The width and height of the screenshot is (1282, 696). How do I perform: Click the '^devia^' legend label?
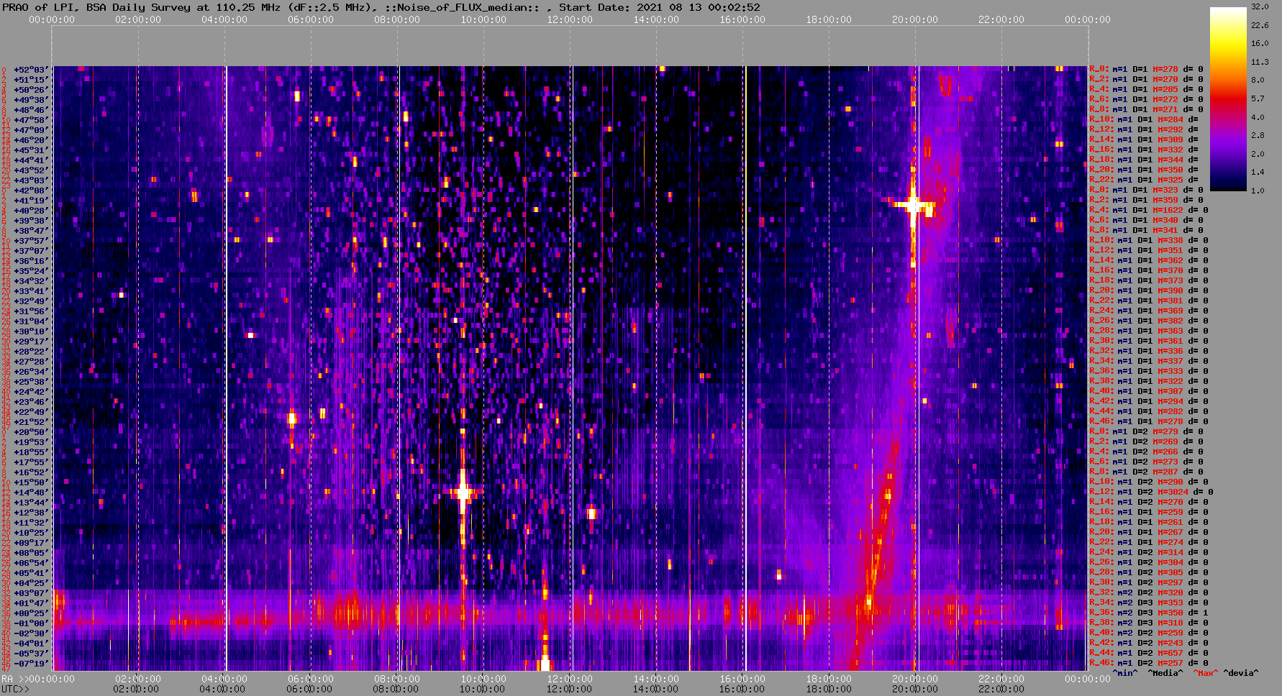click(x=1241, y=674)
